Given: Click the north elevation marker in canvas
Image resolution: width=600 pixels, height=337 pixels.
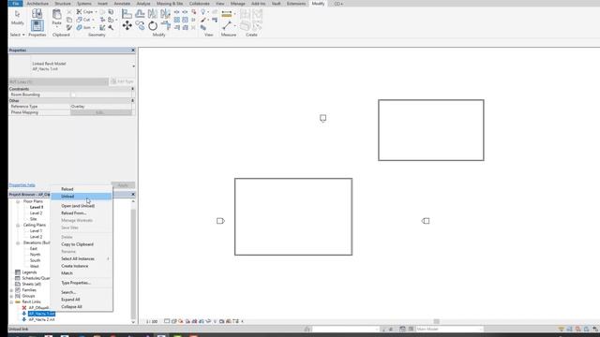Looking at the screenshot, I should [322, 118].
